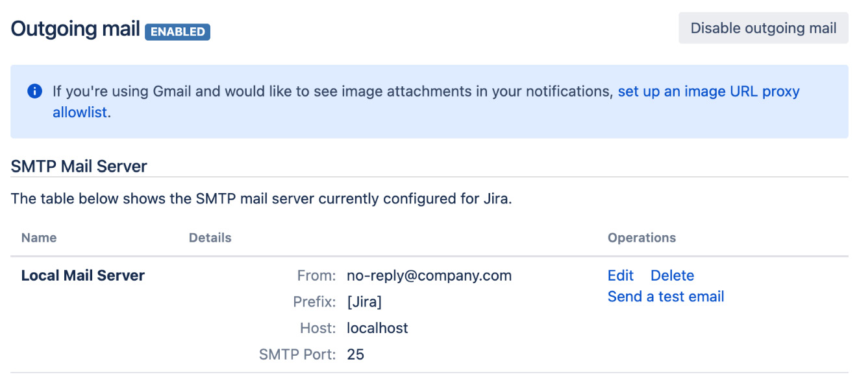Click the Gmail notification message text
Viewport: 859px width, 381px height.
coord(332,91)
